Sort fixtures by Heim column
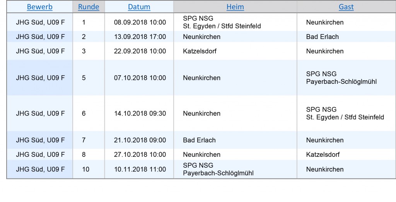The height and width of the screenshot is (202, 396). 235,7
